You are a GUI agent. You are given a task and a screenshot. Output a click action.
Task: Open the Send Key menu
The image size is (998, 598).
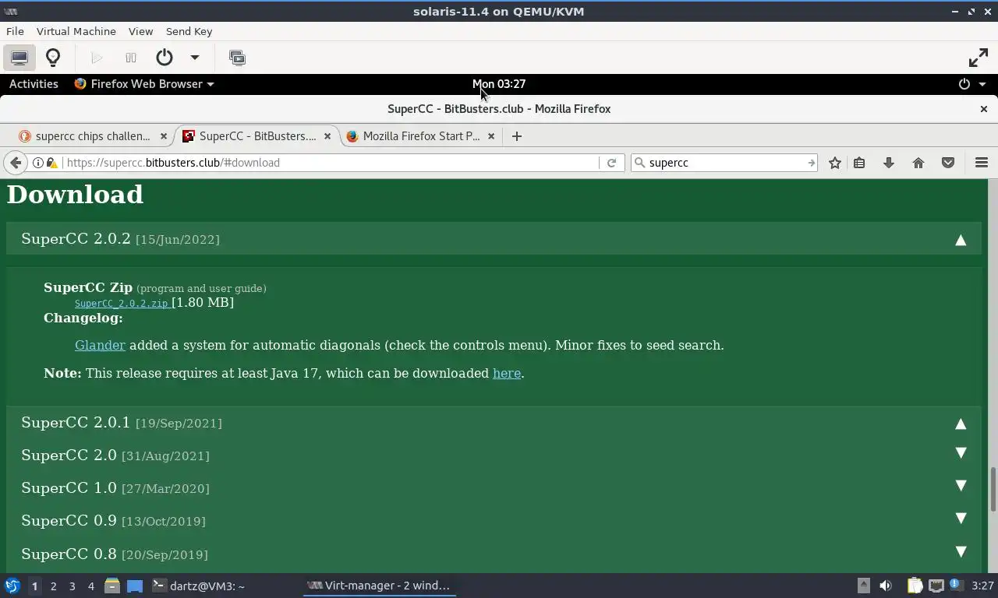pyautogui.click(x=189, y=31)
